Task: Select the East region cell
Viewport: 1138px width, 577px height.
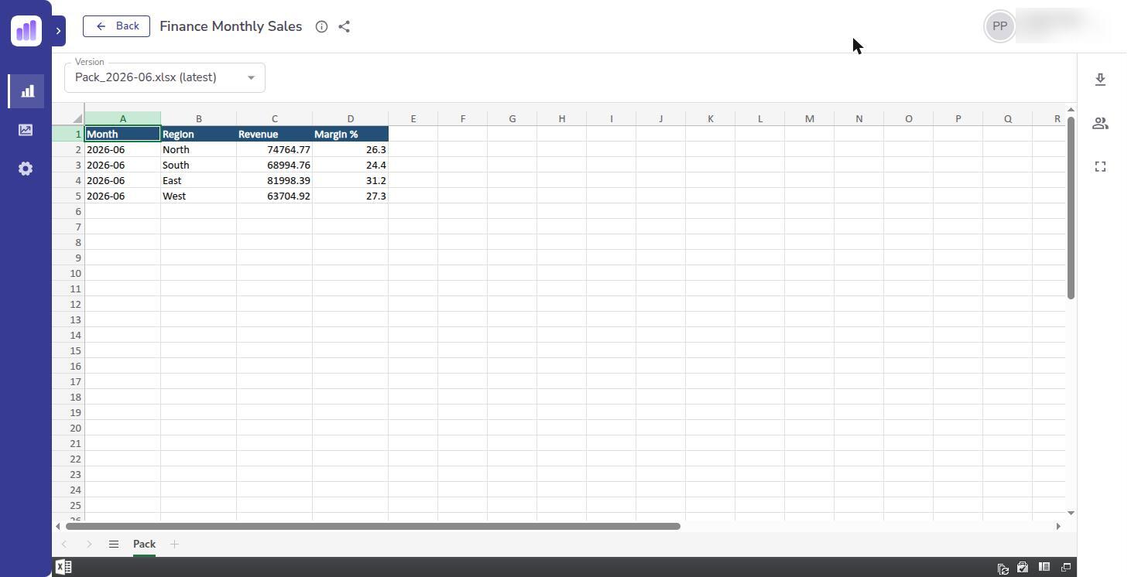Action: point(198,180)
